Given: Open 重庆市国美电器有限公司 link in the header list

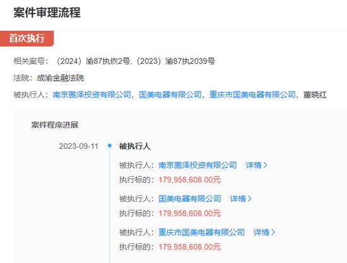Looking at the screenshot, I should tap(252, 95).
